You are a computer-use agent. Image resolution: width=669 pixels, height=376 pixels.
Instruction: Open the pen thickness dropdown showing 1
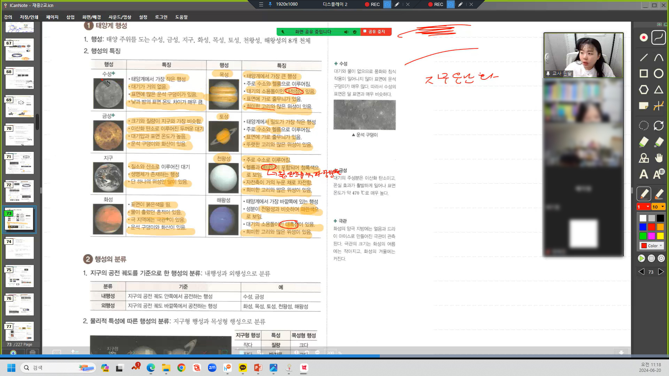pos(644,207)
